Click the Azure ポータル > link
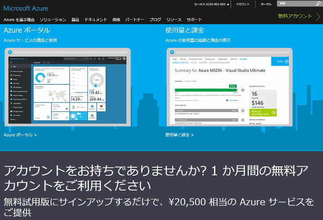Viewport: 323px width, 220px height. pos(20,135)
